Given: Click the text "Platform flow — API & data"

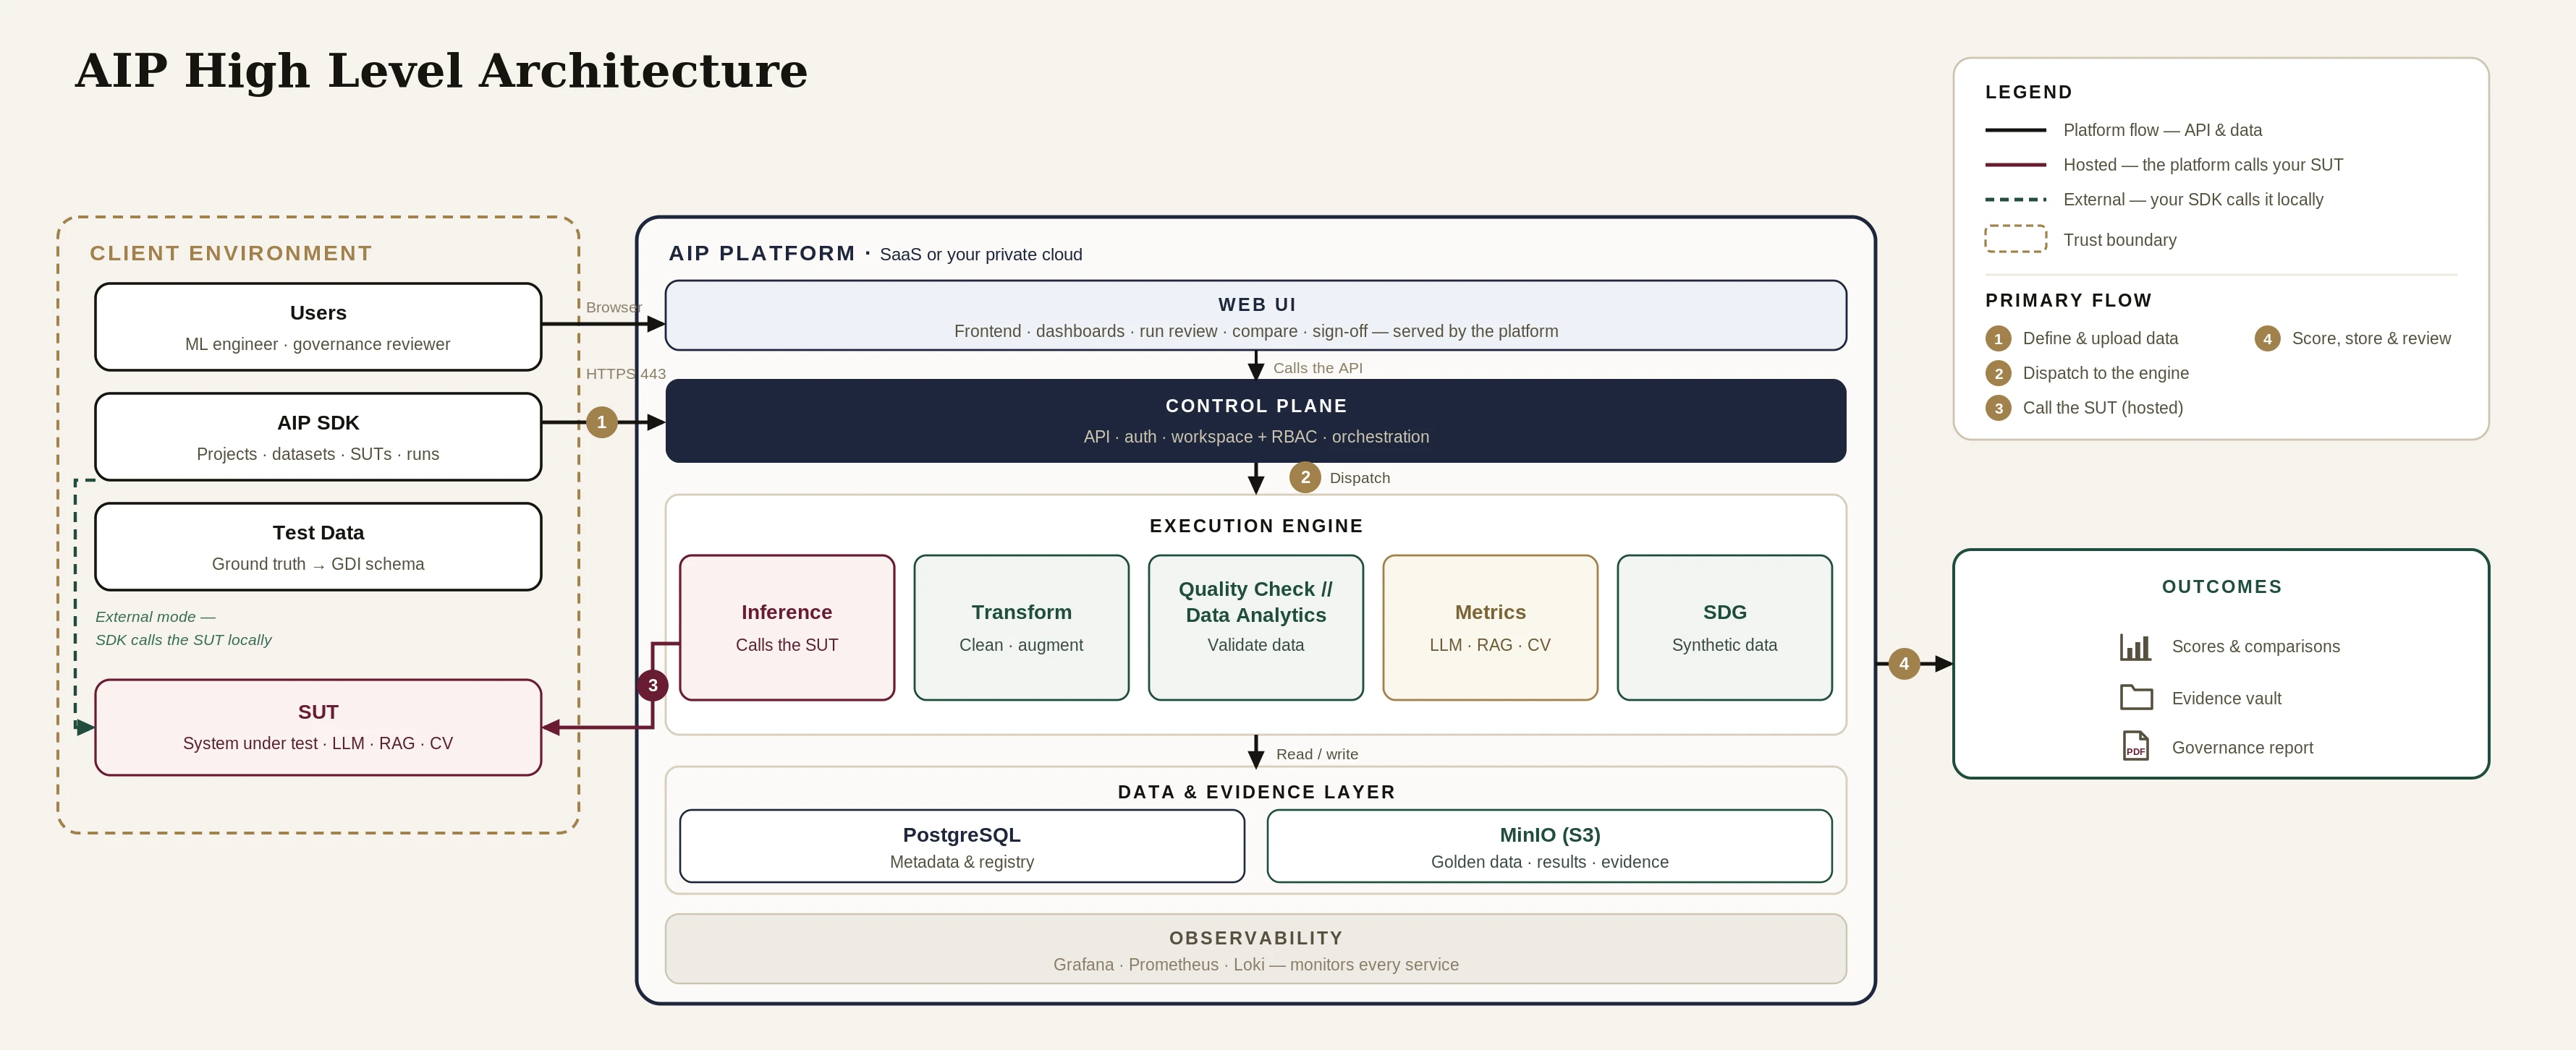Looking at the screenshot, I should 2162,130.
